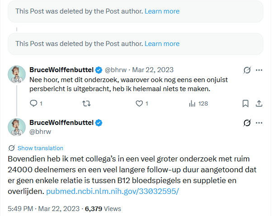
Task: Click second deleted post Learn more
Action: click(x=162, y=44)
